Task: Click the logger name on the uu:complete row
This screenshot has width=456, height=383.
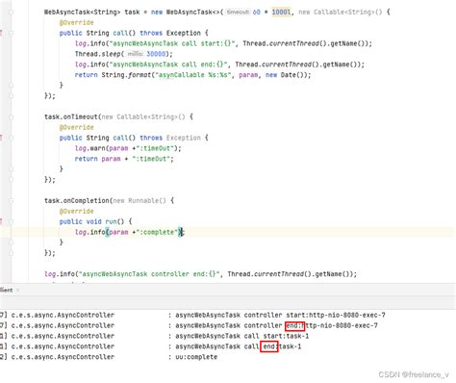Action: pyautogui.click(x=63, y=357)
